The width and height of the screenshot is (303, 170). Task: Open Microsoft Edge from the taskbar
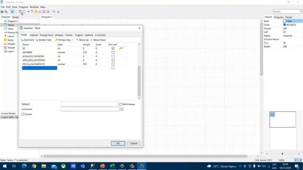click(x=24, y=166)
